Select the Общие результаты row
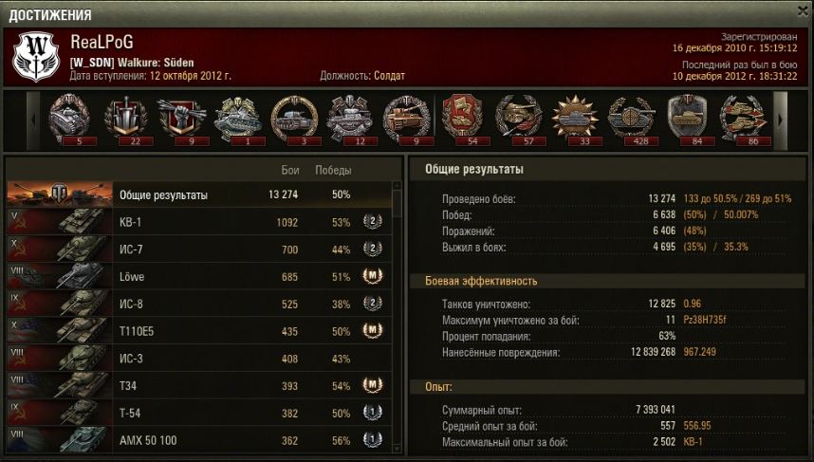Image resolution: width=814 pixels, height=462 pixels. click(x=199, y=194)
